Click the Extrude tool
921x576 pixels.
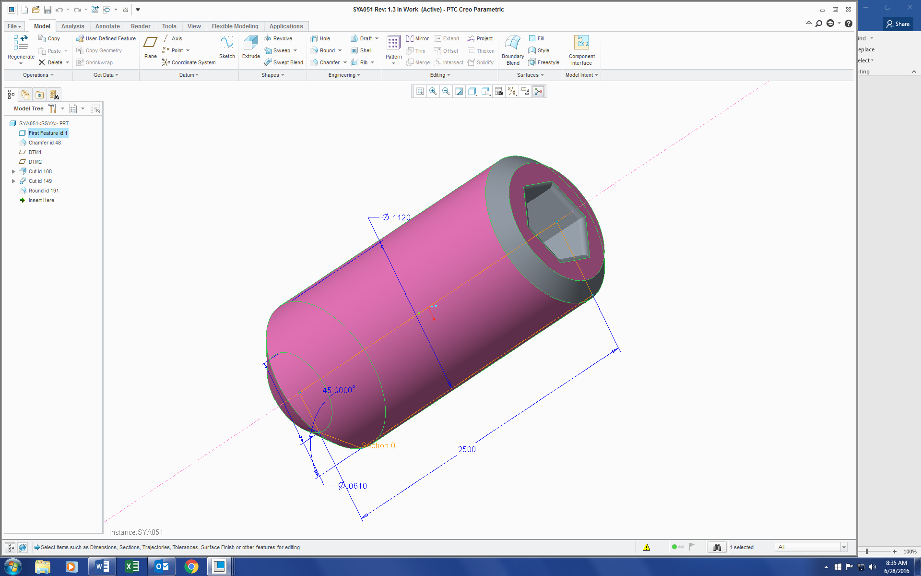click(x=250, y=47)
